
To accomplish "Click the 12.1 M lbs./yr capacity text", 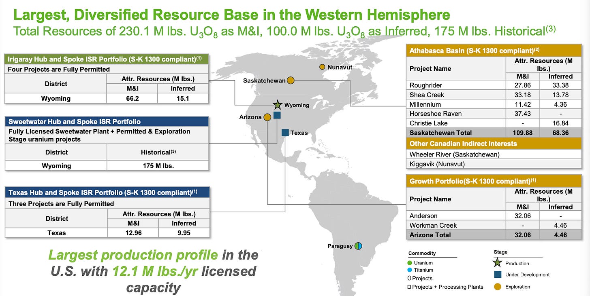I will click(x=155, y=271).
